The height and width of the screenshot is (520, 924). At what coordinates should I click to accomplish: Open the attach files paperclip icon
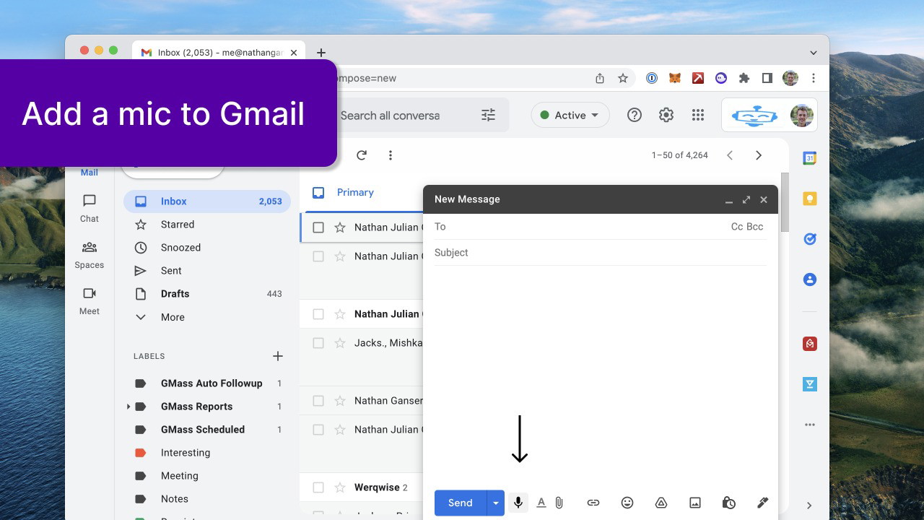[x=559, y=503]
